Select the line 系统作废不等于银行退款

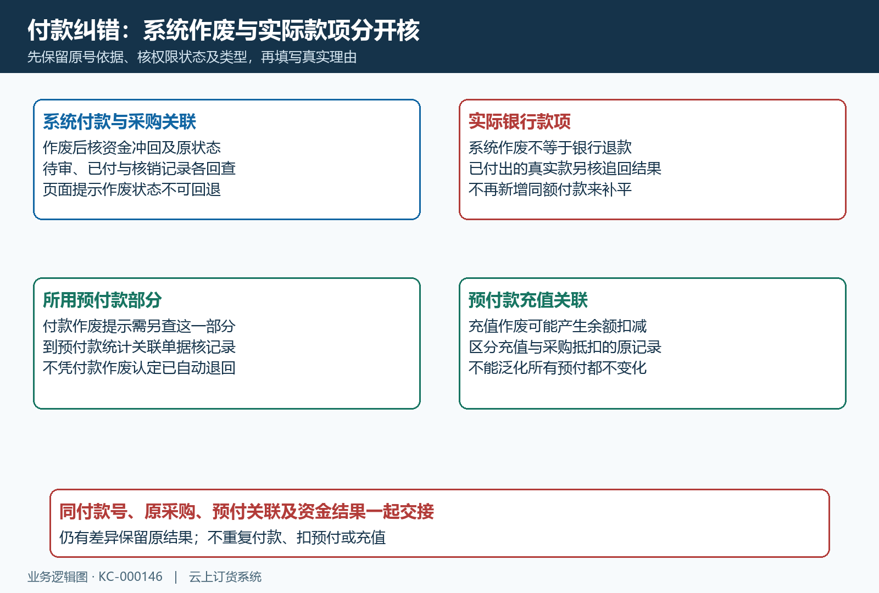tap(550, 148)
